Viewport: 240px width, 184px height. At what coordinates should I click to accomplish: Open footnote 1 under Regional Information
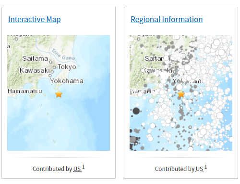(206, 167)
